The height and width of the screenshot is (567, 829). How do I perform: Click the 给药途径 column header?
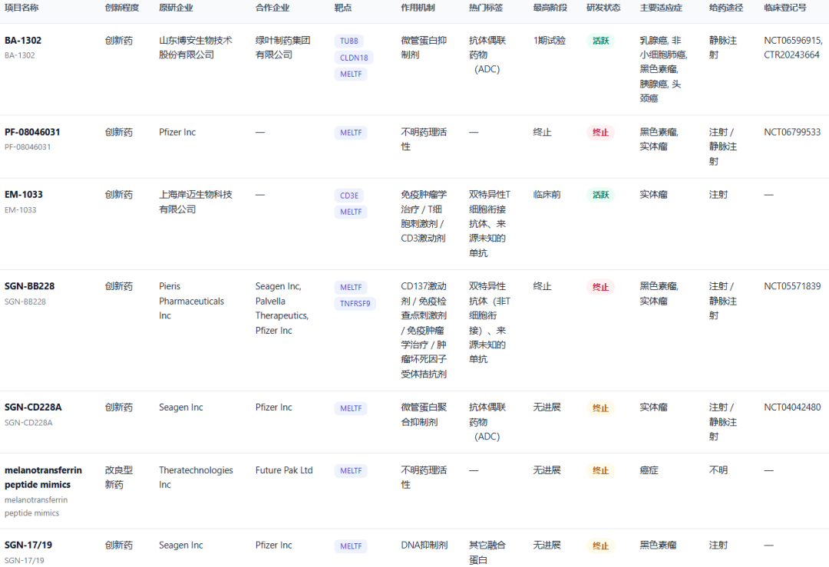(726, 8)
